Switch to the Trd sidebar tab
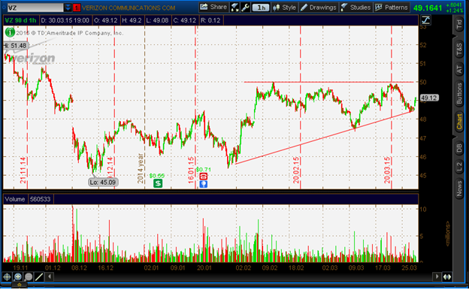Viewport: 469px width, 290px height. (459, 24)
